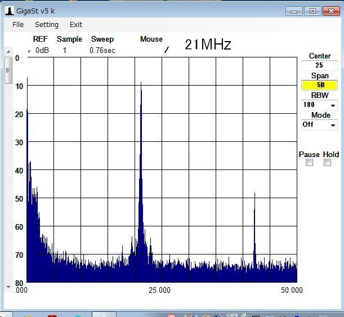Click the 50.000 frequency axis label
This screenshot has height=317, width=344.
[292, 290]
